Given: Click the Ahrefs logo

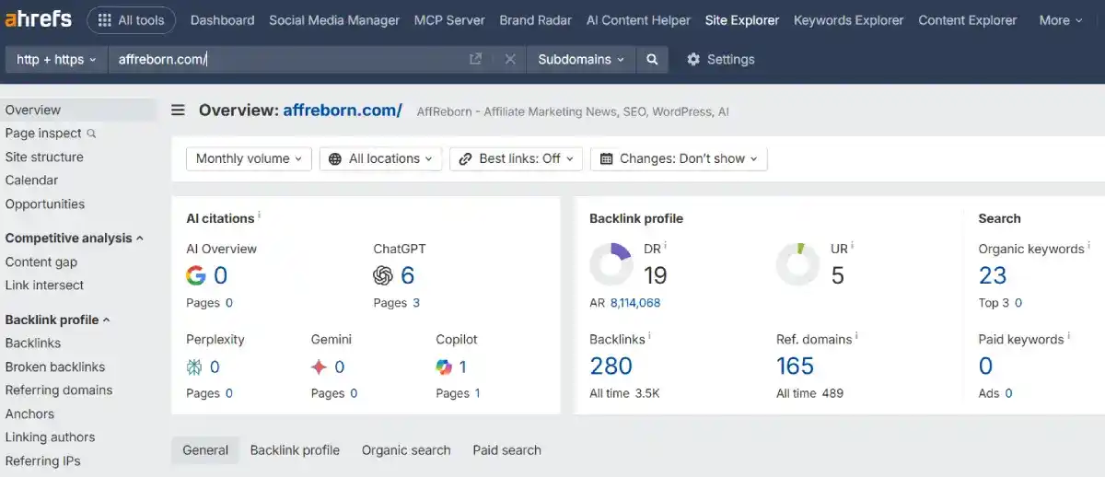Looking at the screenshot, I should point(38,19).
